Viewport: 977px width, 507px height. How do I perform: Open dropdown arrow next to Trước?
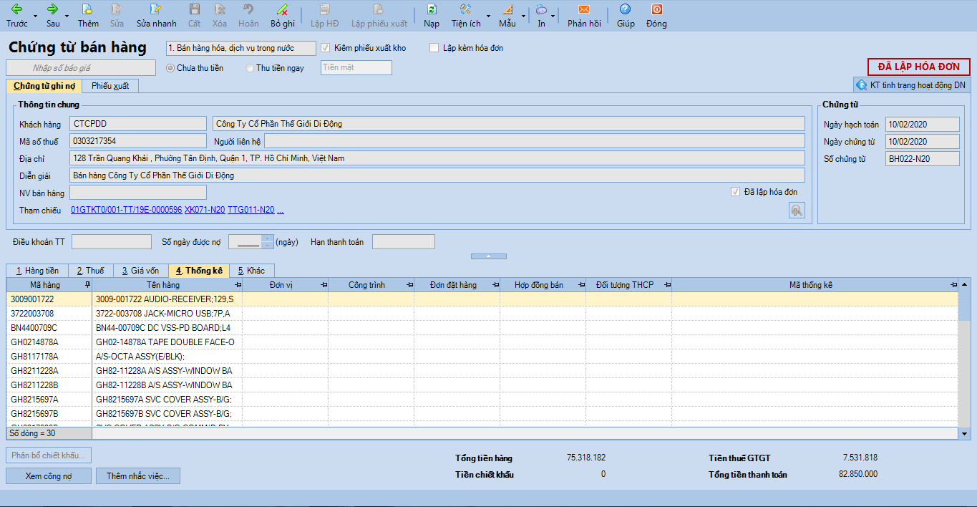point(34,16)
